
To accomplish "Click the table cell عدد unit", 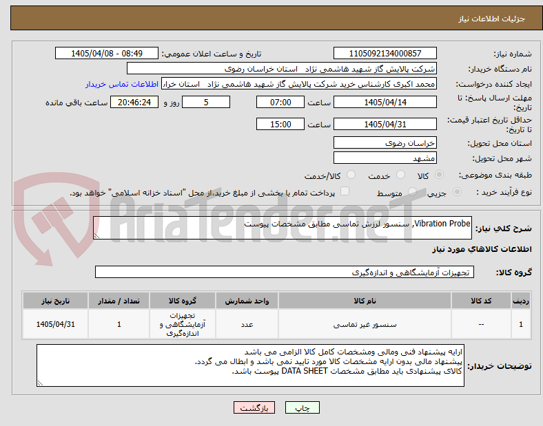I will [247, 324].
